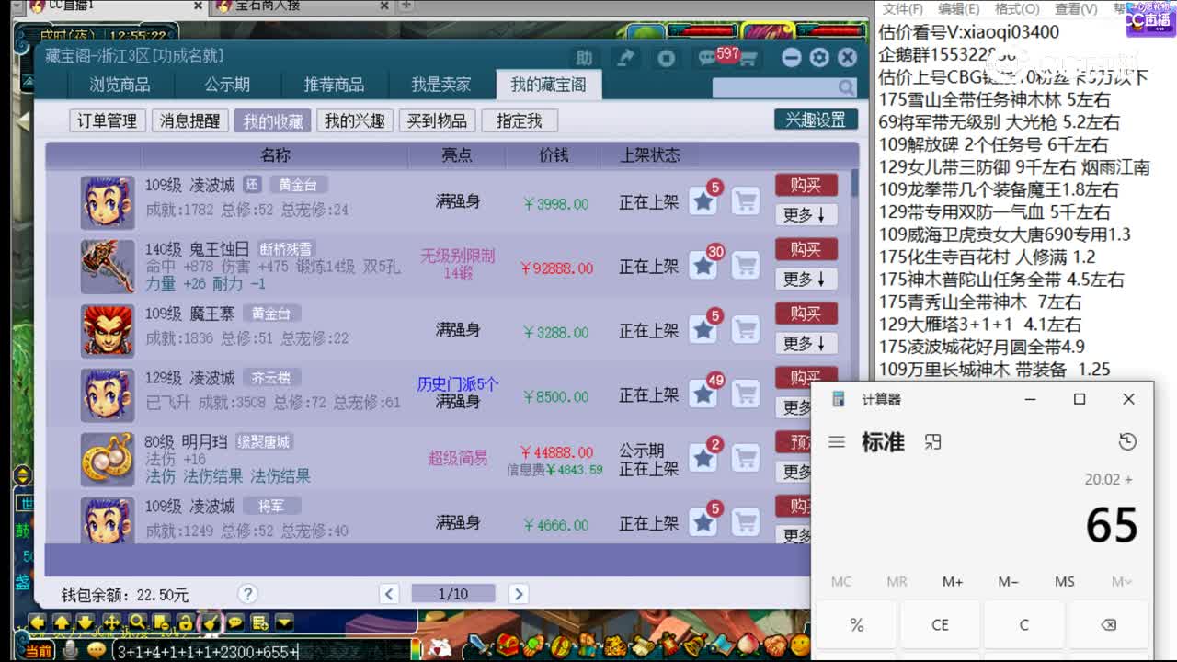Toggle the favorite star on 明月珰 listing
The image size is (1177, 662).
pos(703,457)
